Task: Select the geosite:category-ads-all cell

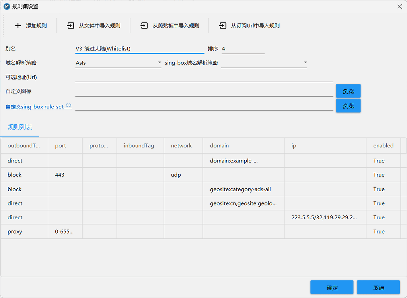Action: click(x=243, y=189)
